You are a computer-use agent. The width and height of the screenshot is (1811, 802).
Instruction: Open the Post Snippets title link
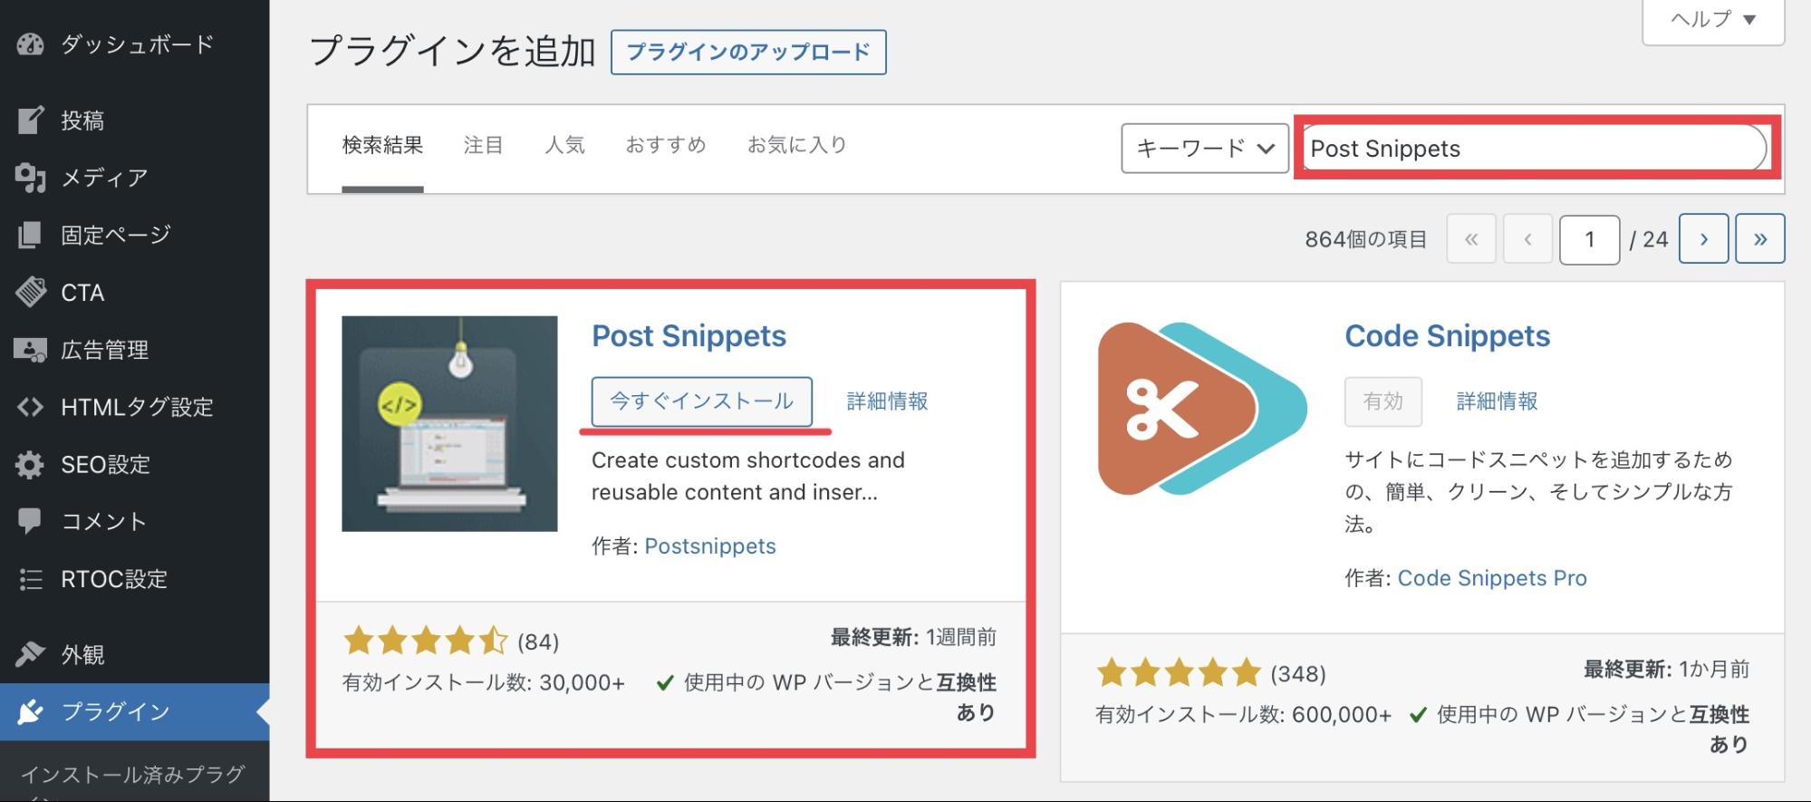(x=689, y=336)
